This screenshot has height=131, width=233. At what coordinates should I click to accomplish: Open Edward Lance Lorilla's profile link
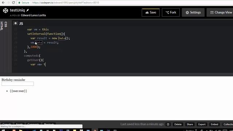pyautogui.click(x=33, y=15)
